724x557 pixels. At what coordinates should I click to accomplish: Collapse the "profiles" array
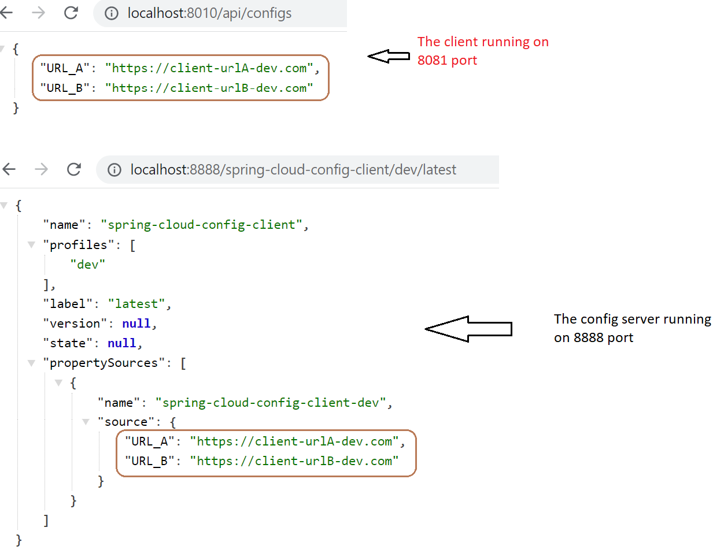click(31, 245)
